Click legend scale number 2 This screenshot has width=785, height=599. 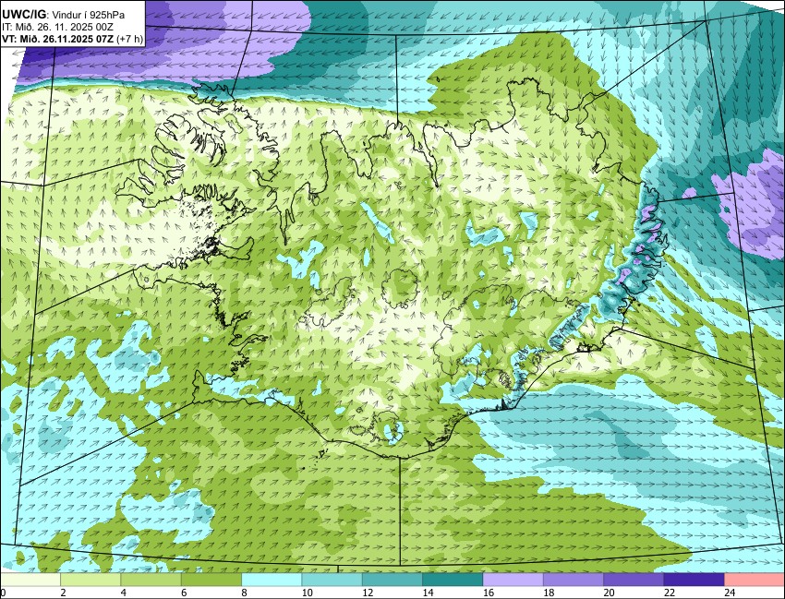(63, 593)
